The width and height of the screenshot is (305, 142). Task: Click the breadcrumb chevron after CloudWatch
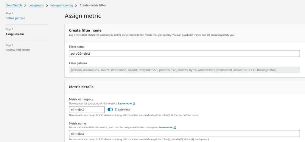[x=25, y=5]
